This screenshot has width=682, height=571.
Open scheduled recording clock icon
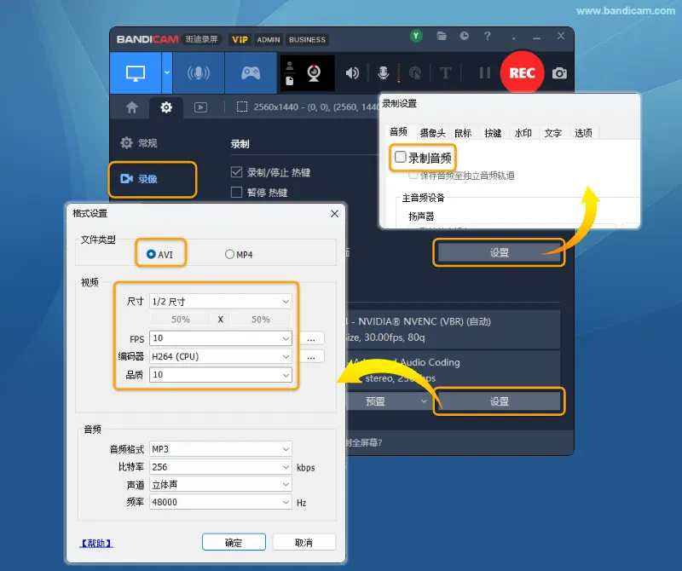(465, 36)
